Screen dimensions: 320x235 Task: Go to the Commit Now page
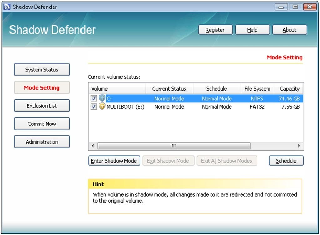(42, 124)
